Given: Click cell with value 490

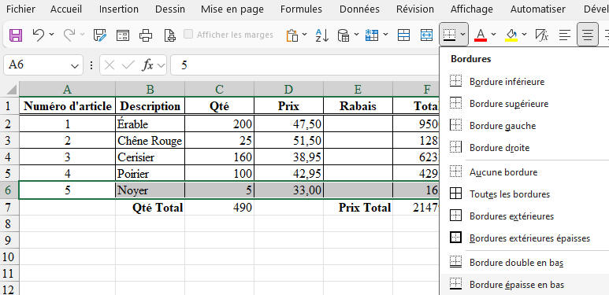Looking at the screenshot, I should 220,208.
